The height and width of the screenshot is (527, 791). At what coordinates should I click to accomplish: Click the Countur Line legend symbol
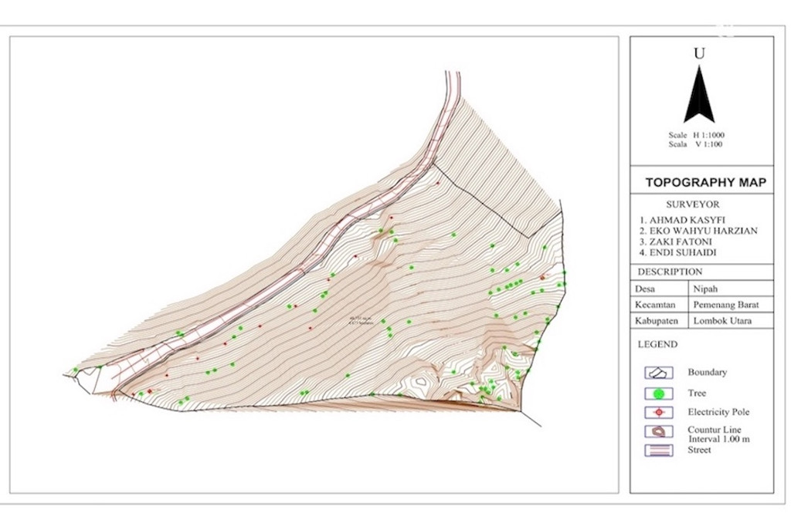pyautogui.click(x=658, y=432)
